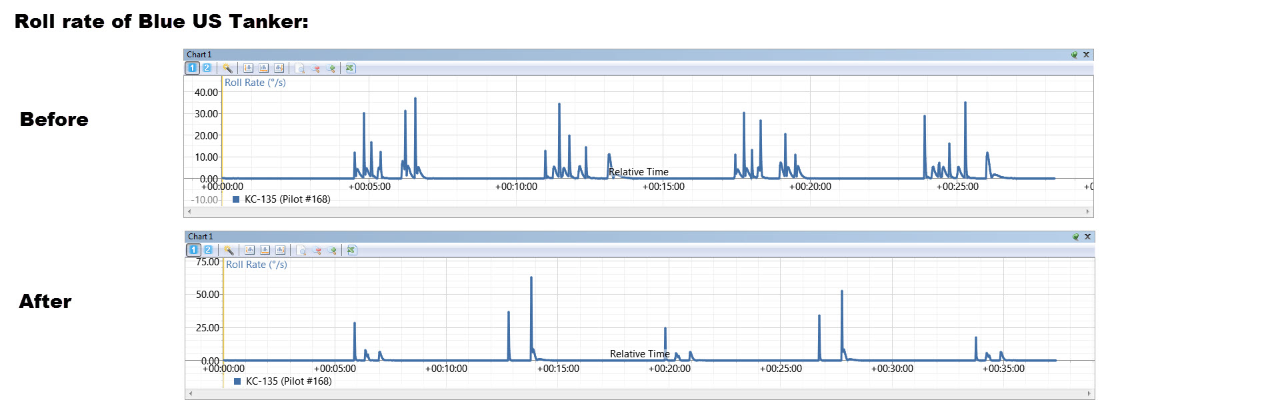Click the 75.00 y-axis label in the After chart
The image size is (1280, 400).
coord(207,262)
